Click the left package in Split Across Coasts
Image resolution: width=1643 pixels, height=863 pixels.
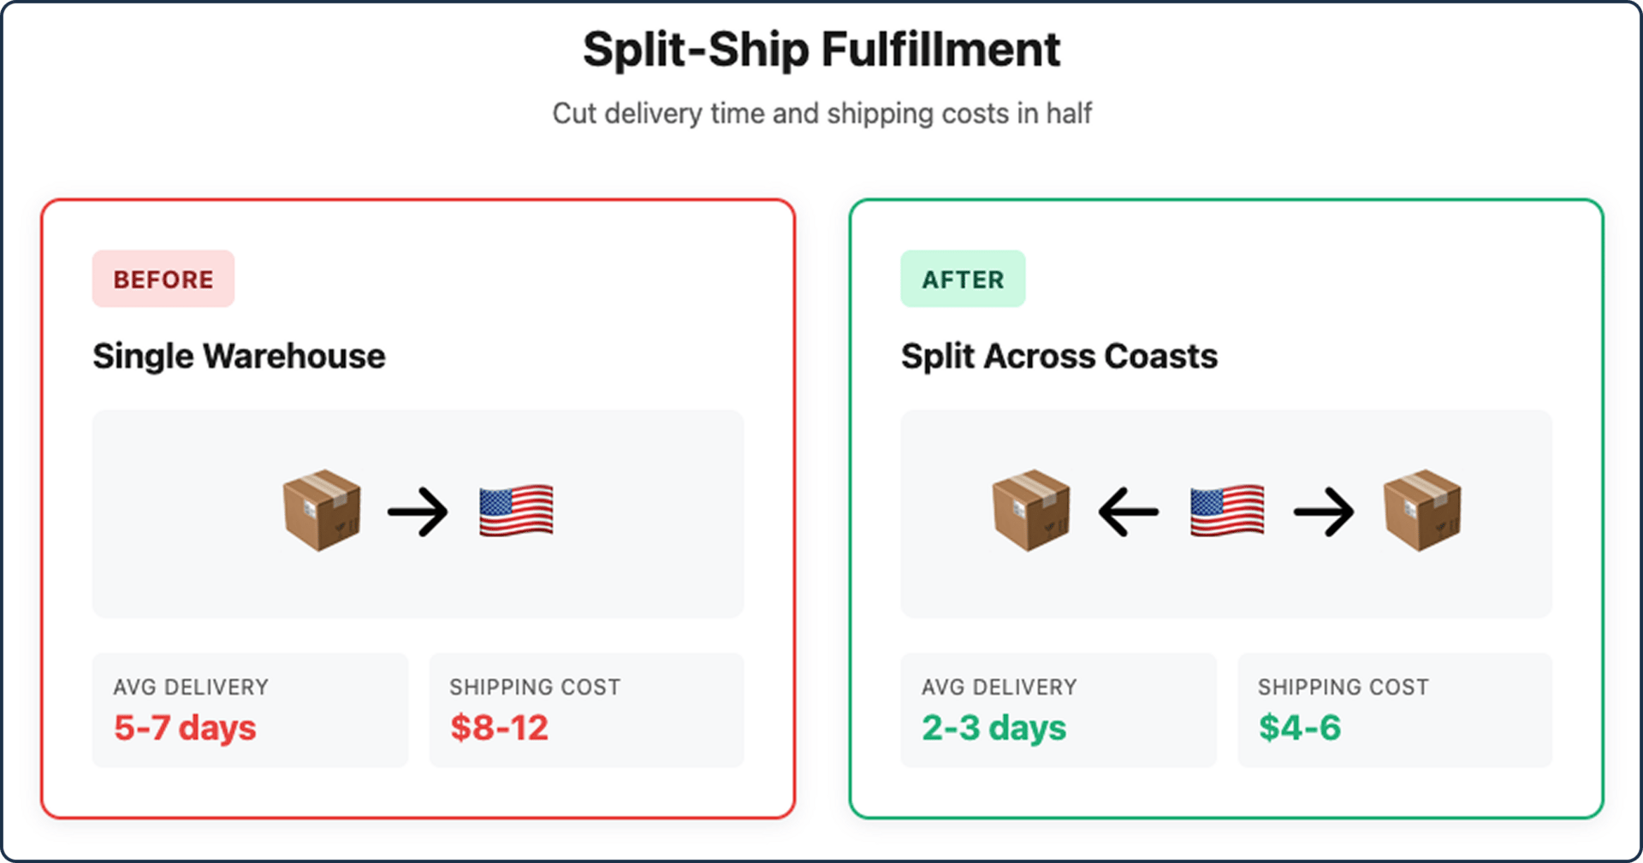click(x=1031, y=511)
